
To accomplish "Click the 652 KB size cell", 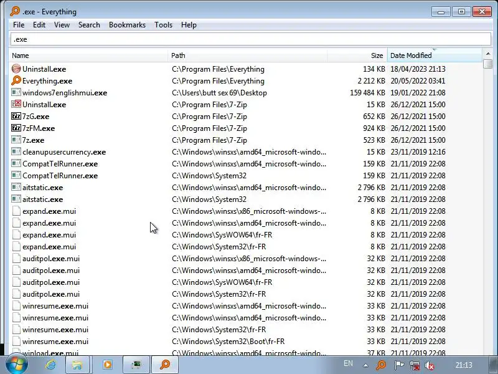I will tap(374, 117).
